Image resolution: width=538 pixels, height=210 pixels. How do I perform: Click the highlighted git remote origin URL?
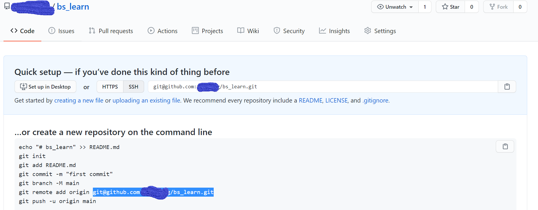(x=153, y=192)
